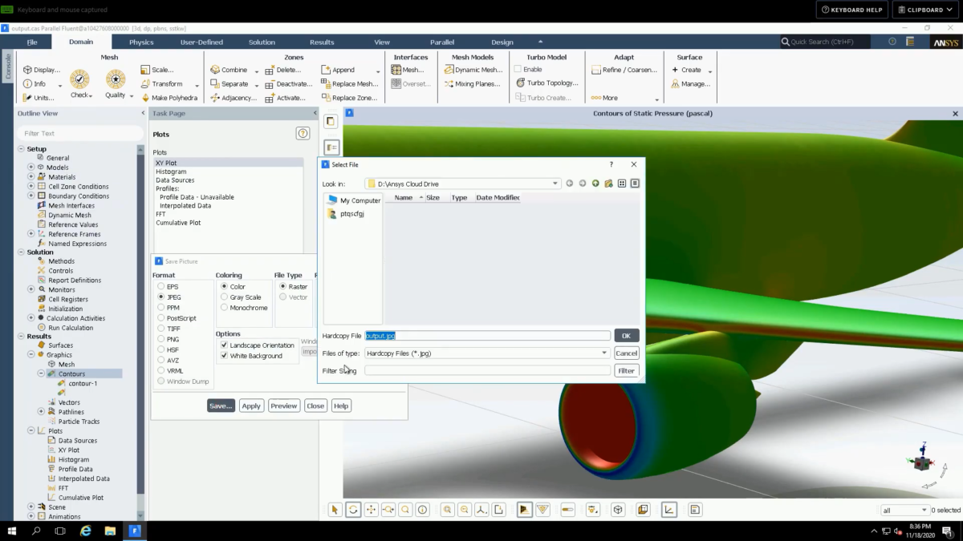
Task: Click the Mesh Check icon
Action: coord(79,79)
